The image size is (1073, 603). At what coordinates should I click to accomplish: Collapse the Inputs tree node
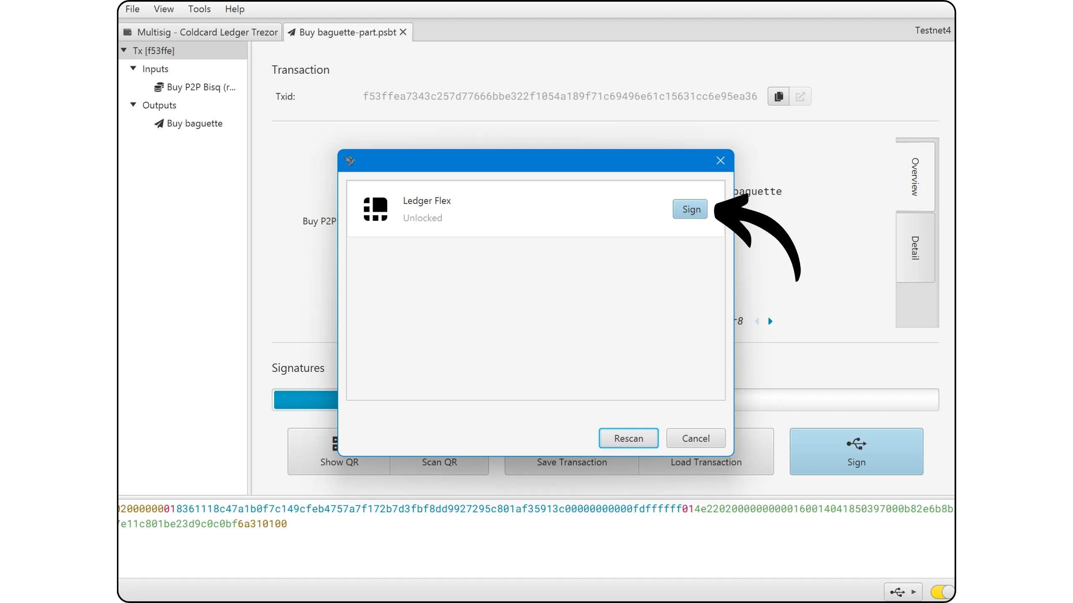(x=133, y=68)
